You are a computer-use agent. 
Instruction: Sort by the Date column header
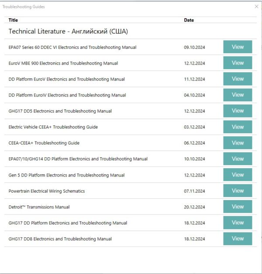(x=189, y=20)
